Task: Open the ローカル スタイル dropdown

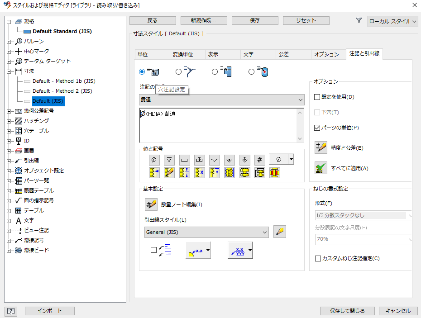Action: point(392,21)
